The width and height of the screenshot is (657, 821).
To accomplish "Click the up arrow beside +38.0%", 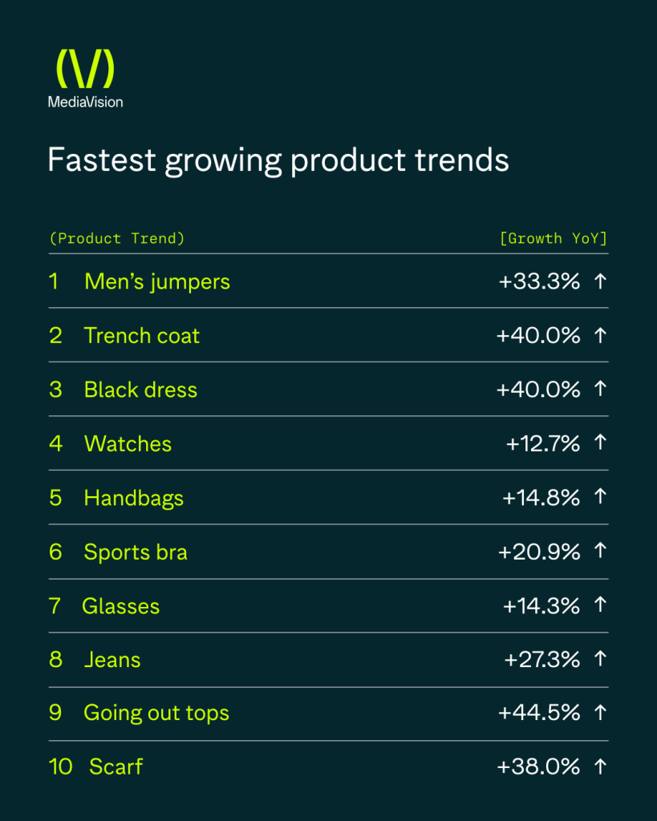I will pos(600,767).
